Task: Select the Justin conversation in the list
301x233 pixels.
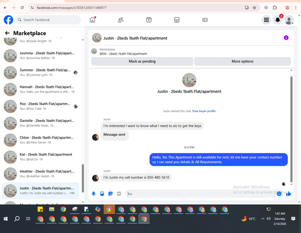Action: pyautogui.click(x=41, y=191)
